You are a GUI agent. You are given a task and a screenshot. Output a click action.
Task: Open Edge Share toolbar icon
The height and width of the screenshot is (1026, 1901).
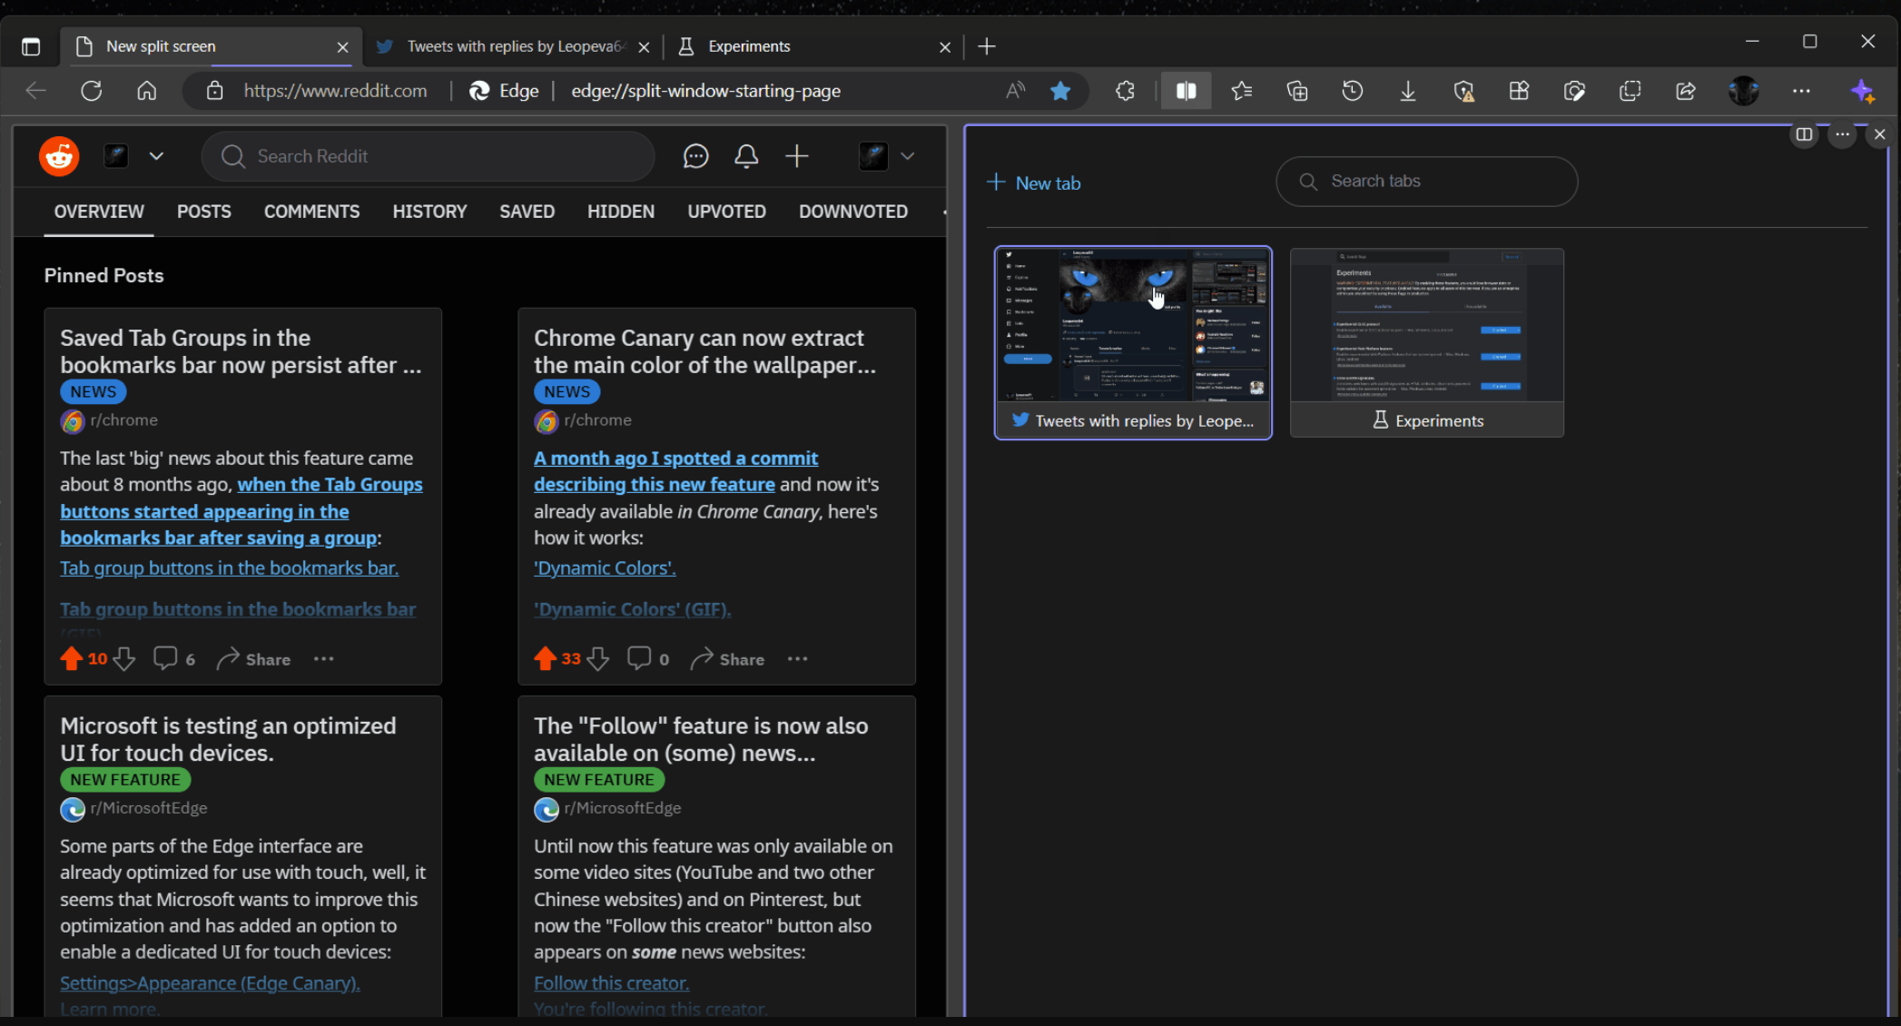click(1686, 91)
